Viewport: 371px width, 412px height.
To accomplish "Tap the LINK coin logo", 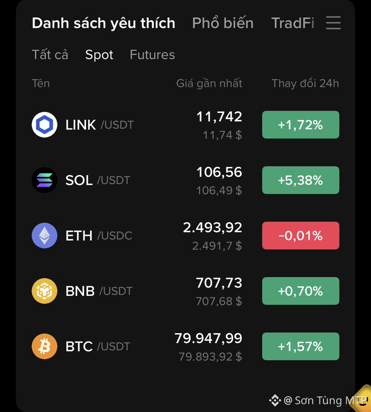I will pyautogui.click(x=44, y=124).
